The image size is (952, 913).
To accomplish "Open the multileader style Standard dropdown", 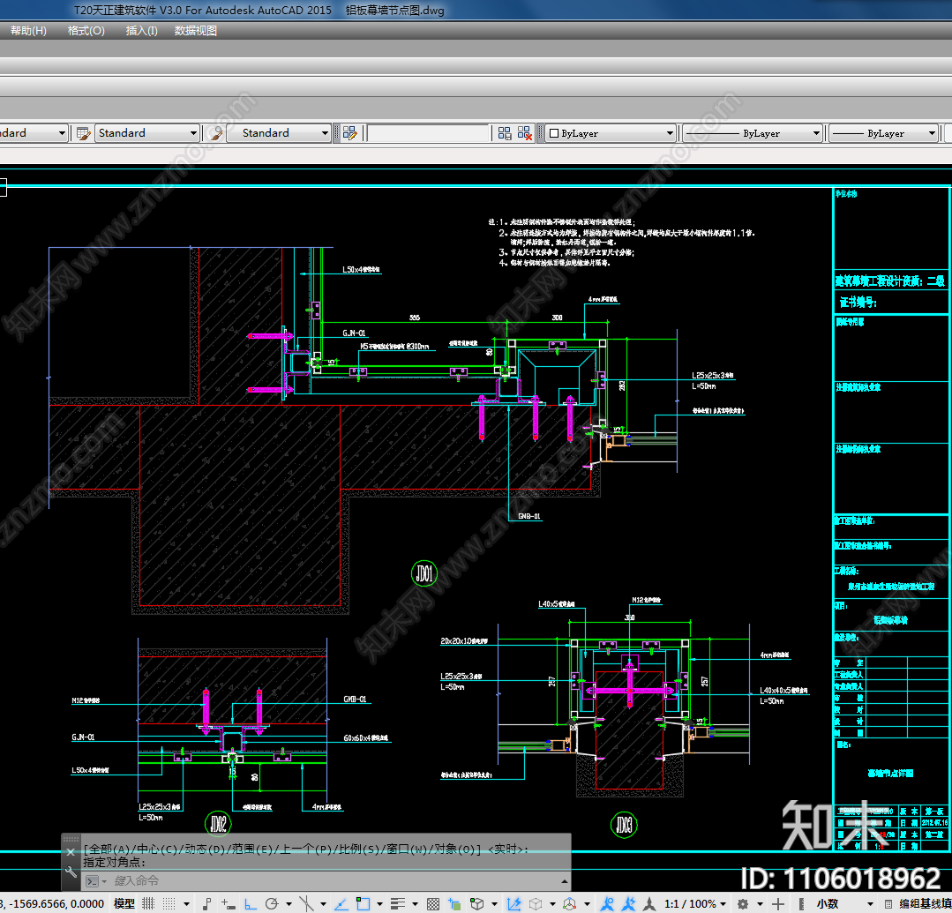I will [279, 133].
